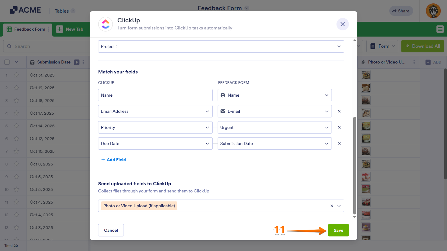Click the Add Field link

[x=114, y=160]
